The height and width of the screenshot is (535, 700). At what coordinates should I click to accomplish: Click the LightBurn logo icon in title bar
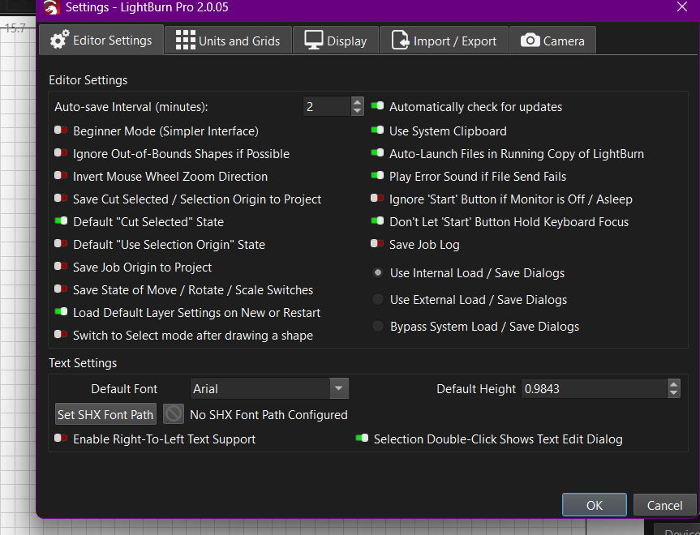pos(51,8)
